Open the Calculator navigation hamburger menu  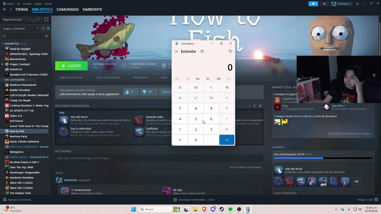(176, 51)
